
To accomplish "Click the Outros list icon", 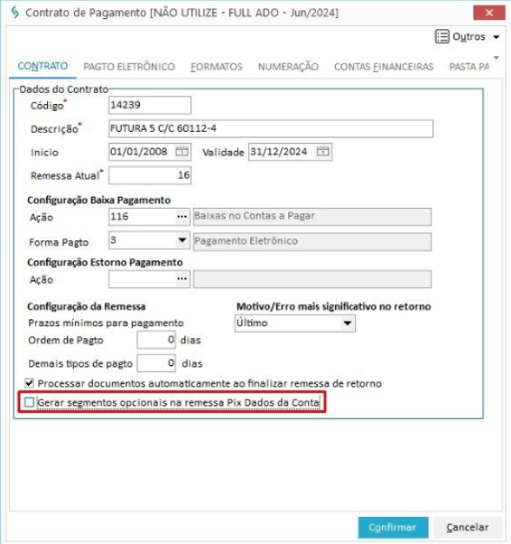I will point(442,36).
